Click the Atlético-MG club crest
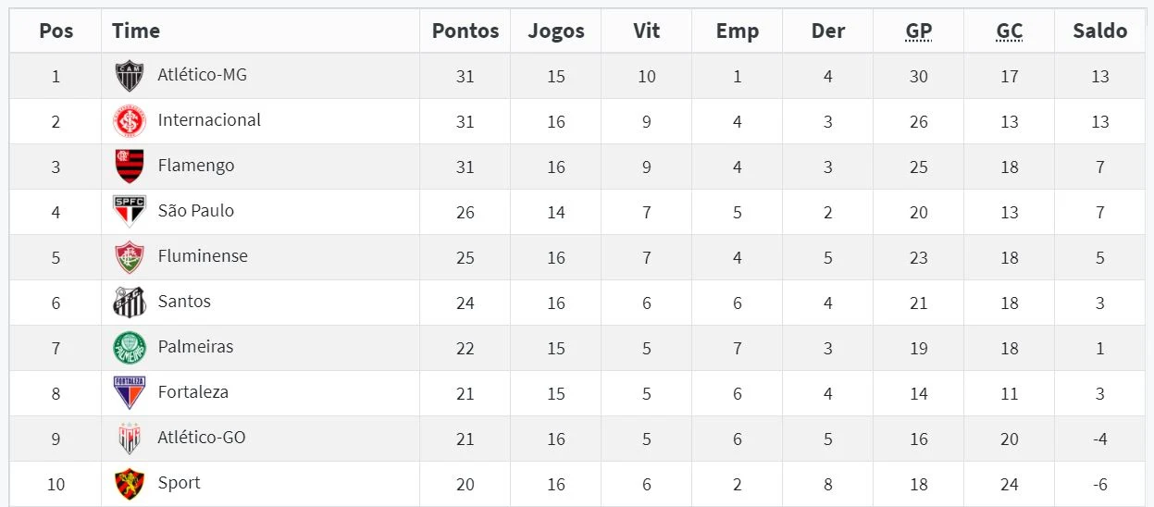 pyautogui.click(x=130, y=76)
